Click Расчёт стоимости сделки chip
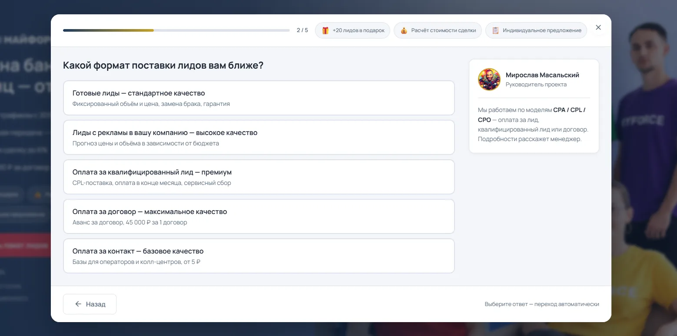This screenshot has width=677, height=336. [438, 30]
